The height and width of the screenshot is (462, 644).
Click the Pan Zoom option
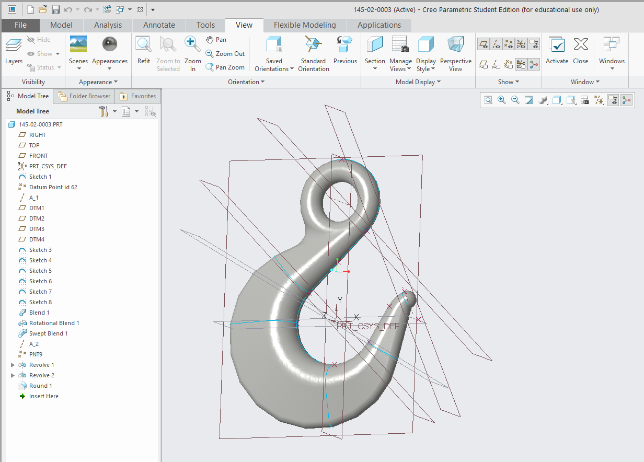225,67
